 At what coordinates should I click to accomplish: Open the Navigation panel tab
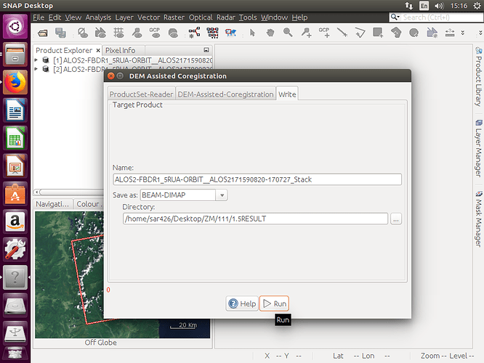(x=52, y=204)
